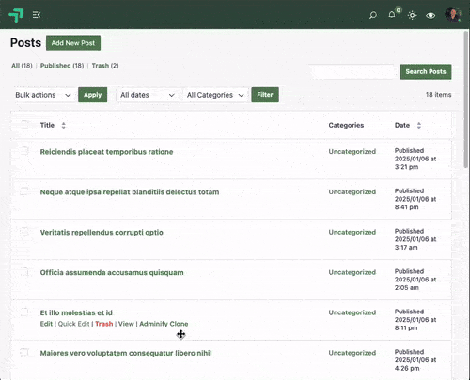
Task: Check the Et illo molestias et id checkbox
Action: tap(24, 312)
